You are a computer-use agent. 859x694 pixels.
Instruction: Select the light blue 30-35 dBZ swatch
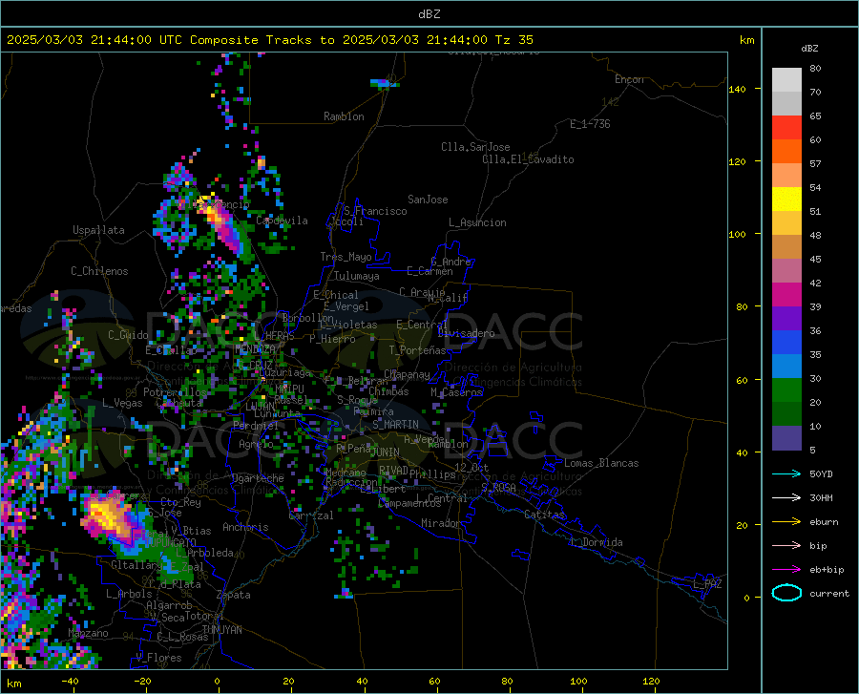click(x=786, y=367)
